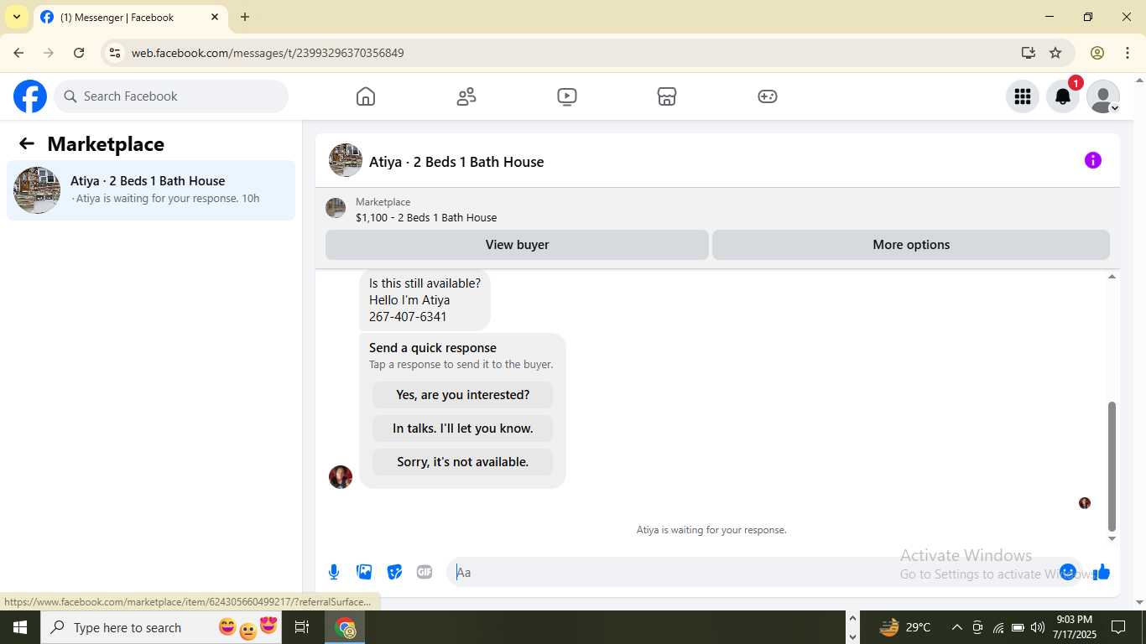Screen dimensions: 1146x644
Task: Send a thumbs-up like
Action: tap(1102, 572)
